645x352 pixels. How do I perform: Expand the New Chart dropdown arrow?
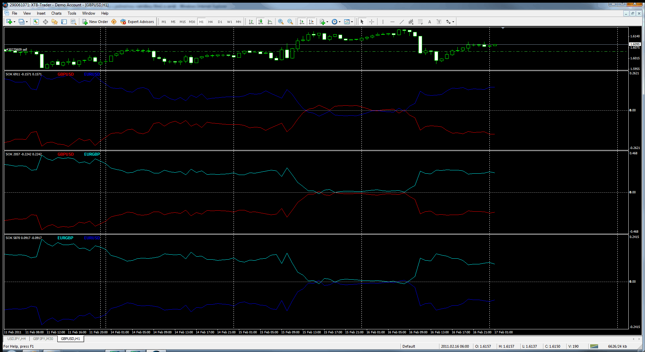click(14, 22)
